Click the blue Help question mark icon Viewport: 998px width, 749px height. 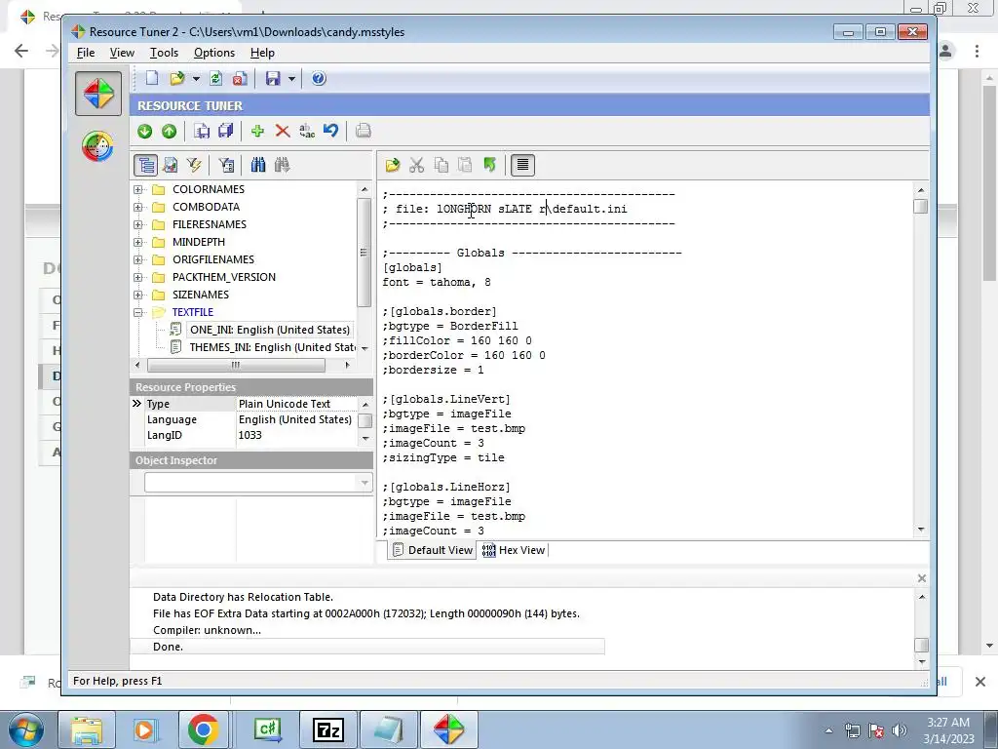(x=319, y=78)
